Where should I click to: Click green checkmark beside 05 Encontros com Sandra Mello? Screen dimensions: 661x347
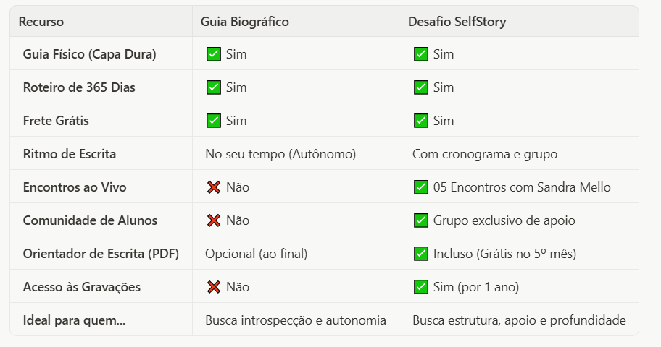(421, 187)
